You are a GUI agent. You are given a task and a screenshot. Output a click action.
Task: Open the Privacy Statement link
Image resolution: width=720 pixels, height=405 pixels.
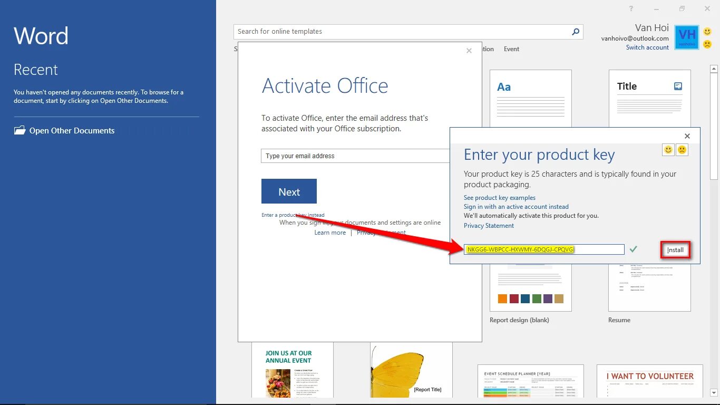(489, 226)
